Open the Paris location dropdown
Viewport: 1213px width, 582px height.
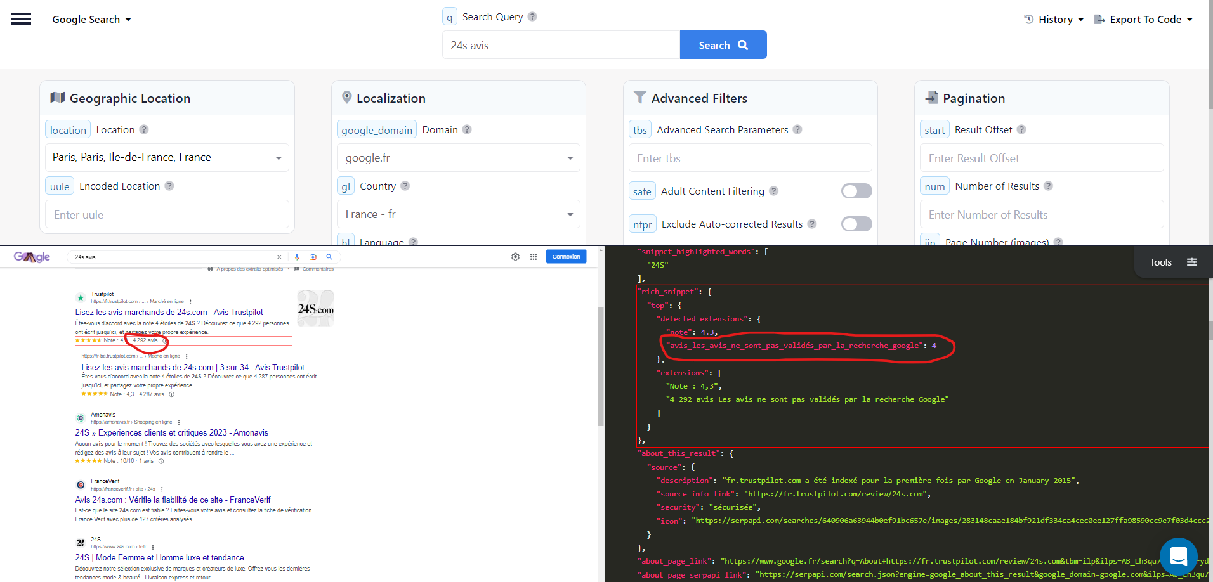(279, 157)
